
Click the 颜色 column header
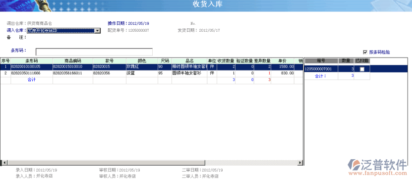point(142,61)
